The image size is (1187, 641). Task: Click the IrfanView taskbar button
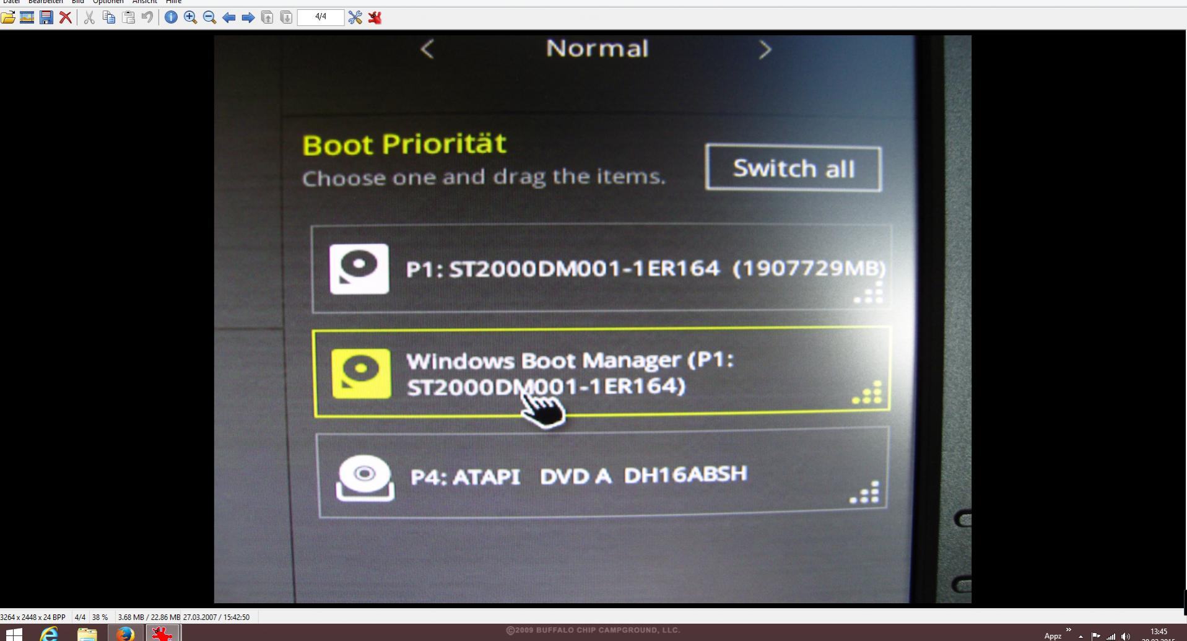pos(162,634)
